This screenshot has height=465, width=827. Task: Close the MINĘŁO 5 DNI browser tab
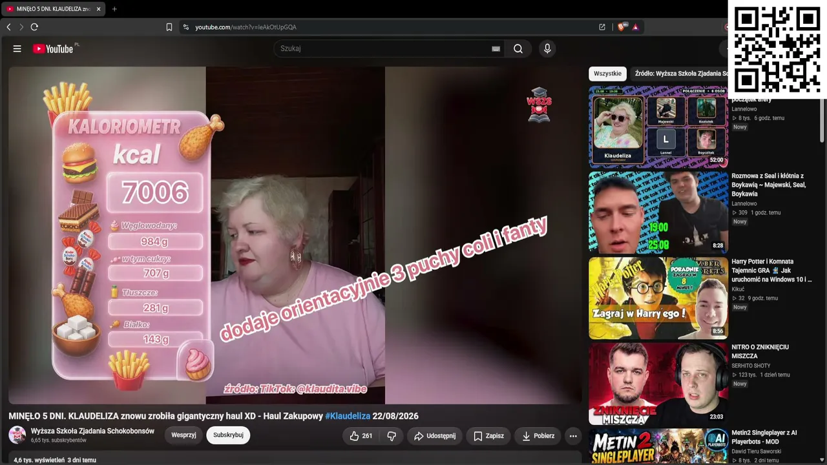[x=98, y=9]
